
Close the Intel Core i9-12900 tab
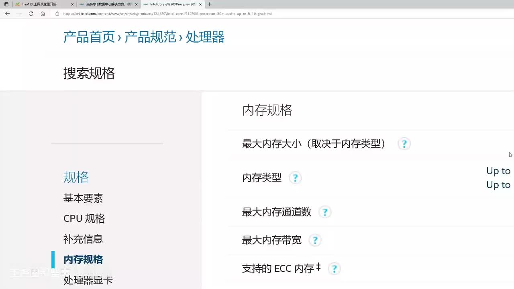[x=200, y=4]
